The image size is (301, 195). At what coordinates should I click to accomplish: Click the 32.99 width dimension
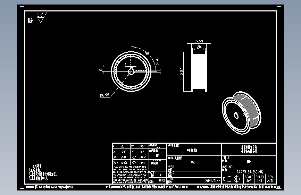coord(199,41)
